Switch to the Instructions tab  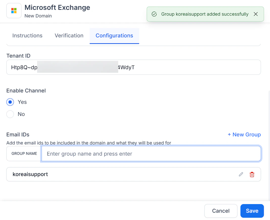[27, 36]
